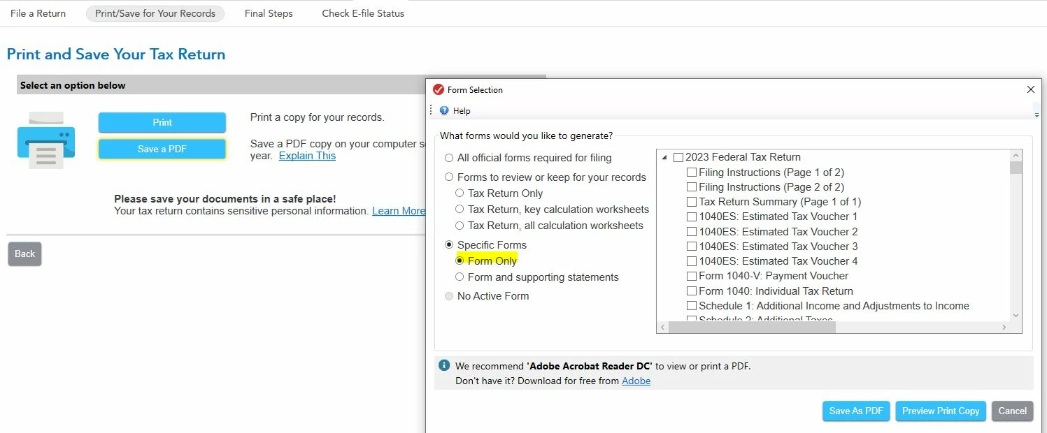Screen dimensions: 1047x433
Task: Choose Tax Return, key calculation worksheets
Action: tap(460, 210)
